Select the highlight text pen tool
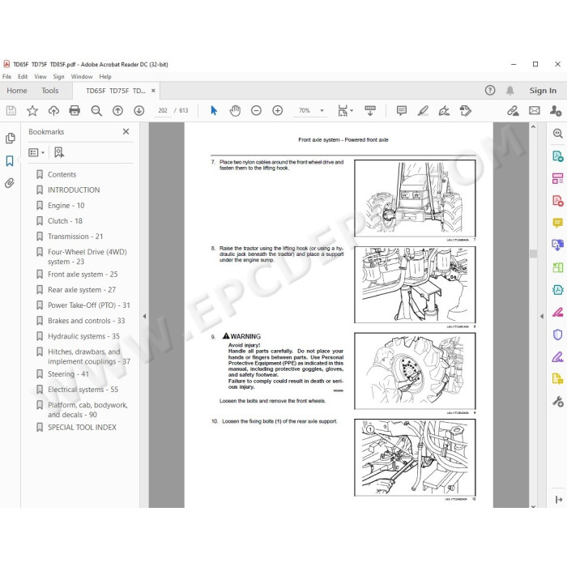567x567 pixels. click(x=423, y=111)
